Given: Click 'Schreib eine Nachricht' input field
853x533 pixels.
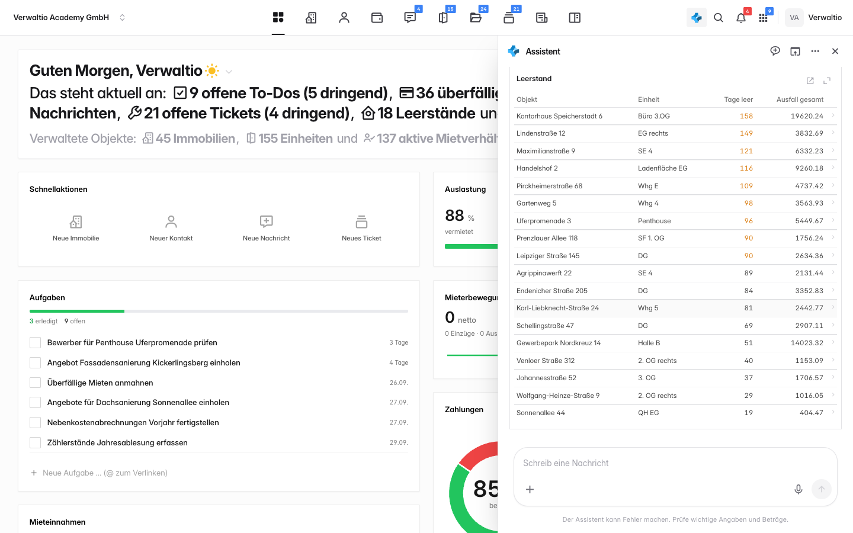Looking at the screenshot, I should click(x=675, y=463).
